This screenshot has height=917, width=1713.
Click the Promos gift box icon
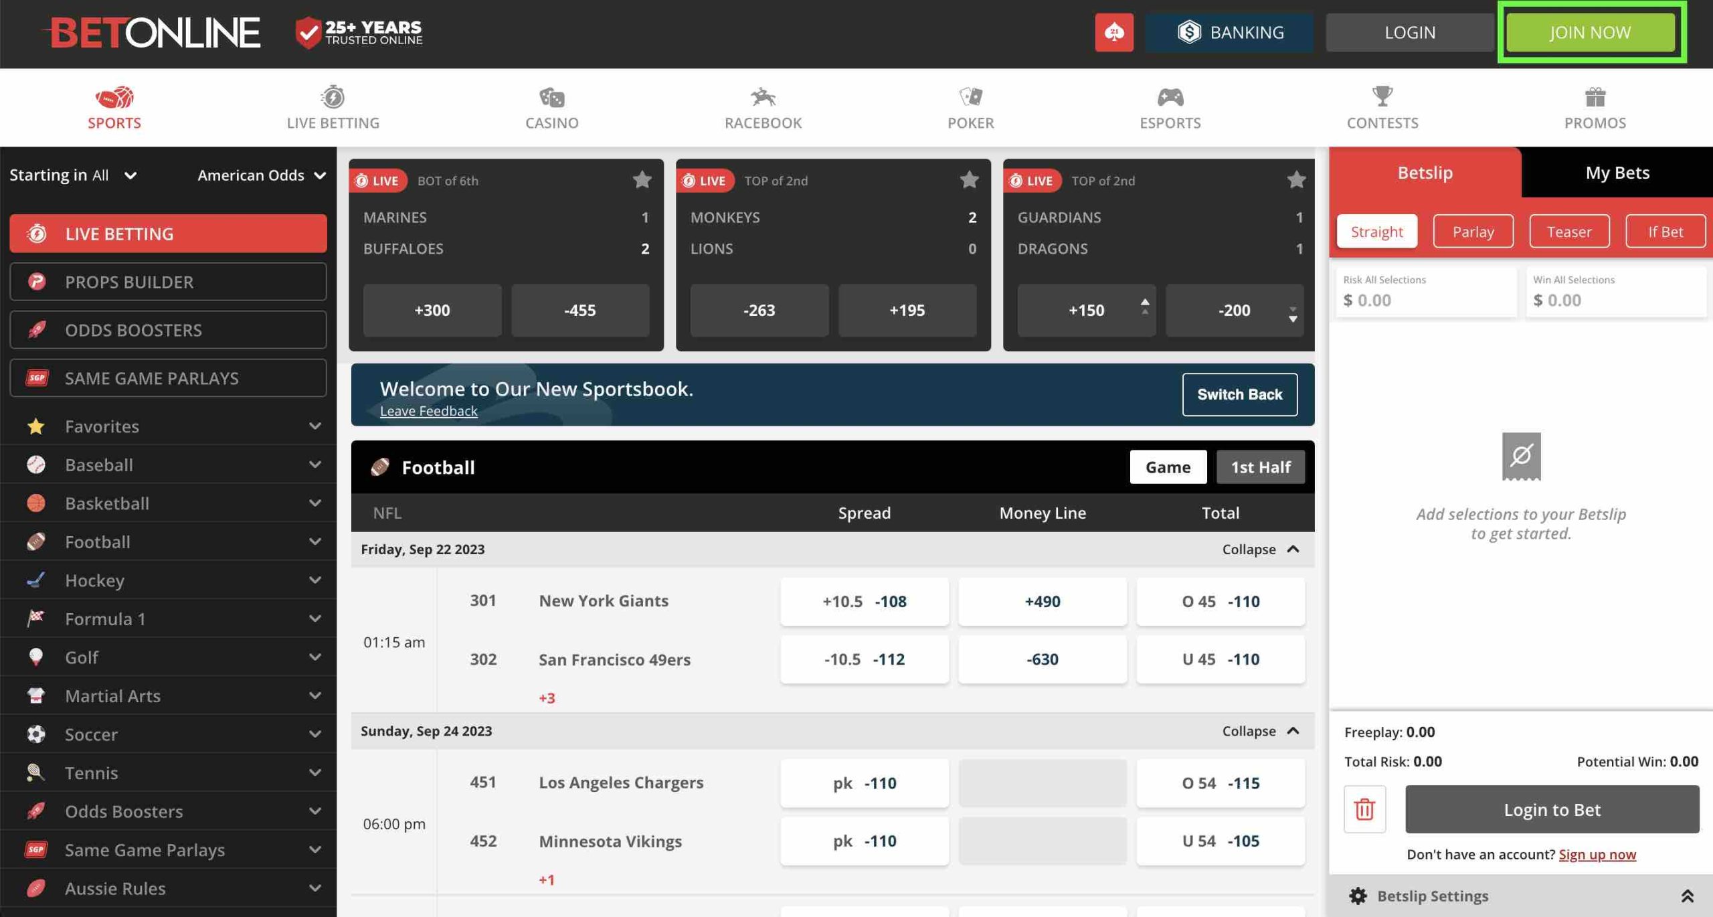pos(1594,96)
